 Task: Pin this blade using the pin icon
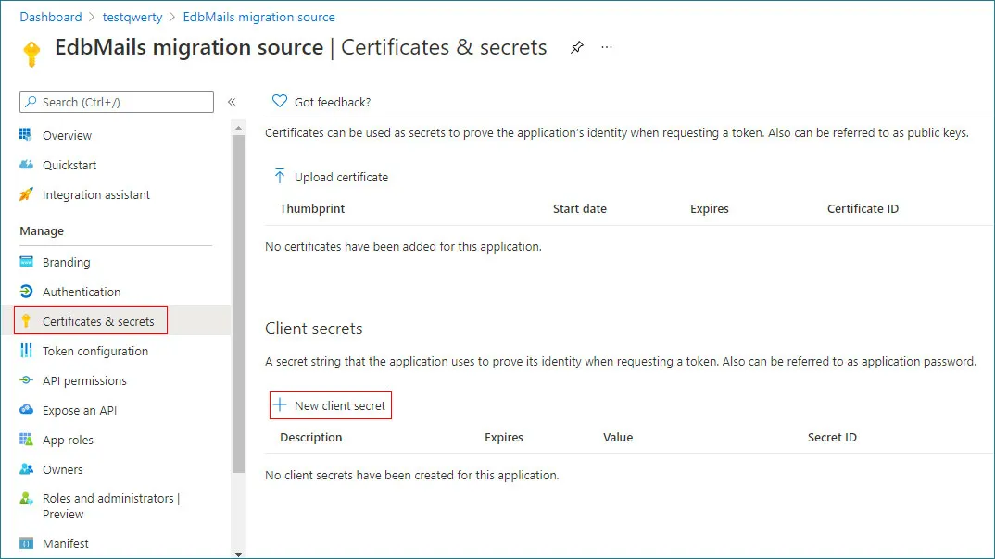tap(577, 47)
